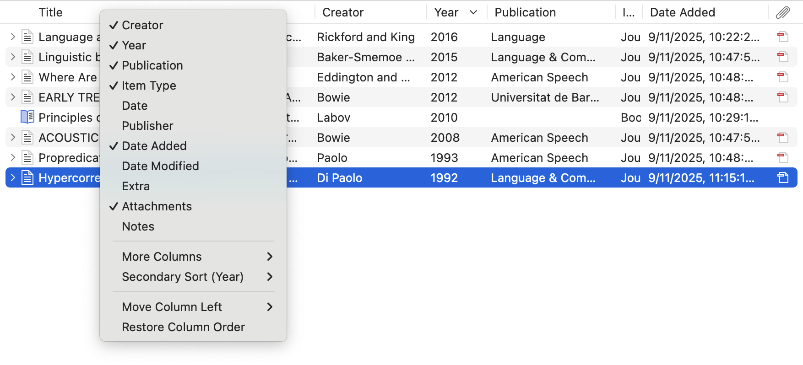Click the Publication column header
Viewport: 803px width, 365px height.
point(525,13)
